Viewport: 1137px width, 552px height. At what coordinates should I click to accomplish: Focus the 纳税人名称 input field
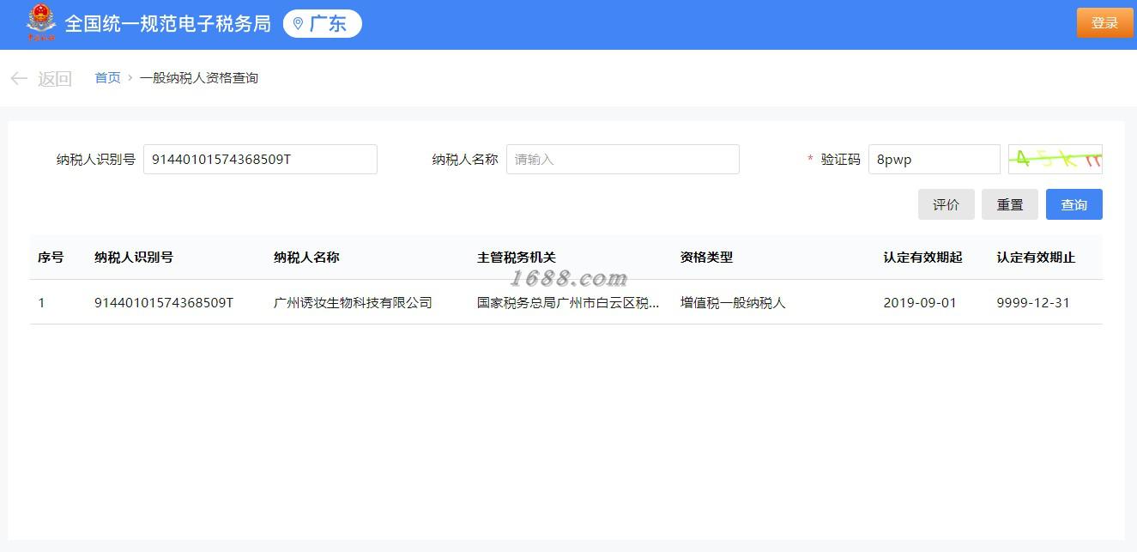coord(622,159)
